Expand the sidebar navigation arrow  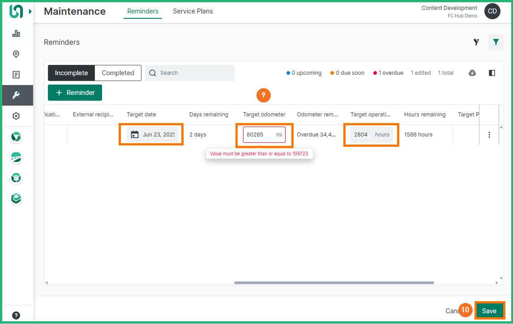pos(30,12)
